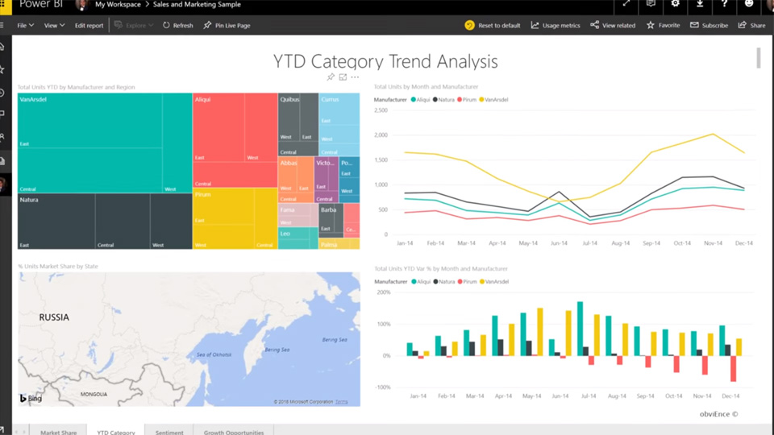The image size is (774, 435).
Task: Click the Edit report button
Action: tap(89, 25)
